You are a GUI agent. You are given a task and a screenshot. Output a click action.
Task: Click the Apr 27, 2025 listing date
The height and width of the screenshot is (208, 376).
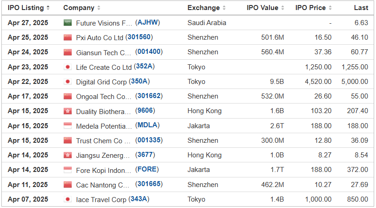pos(28,23)
